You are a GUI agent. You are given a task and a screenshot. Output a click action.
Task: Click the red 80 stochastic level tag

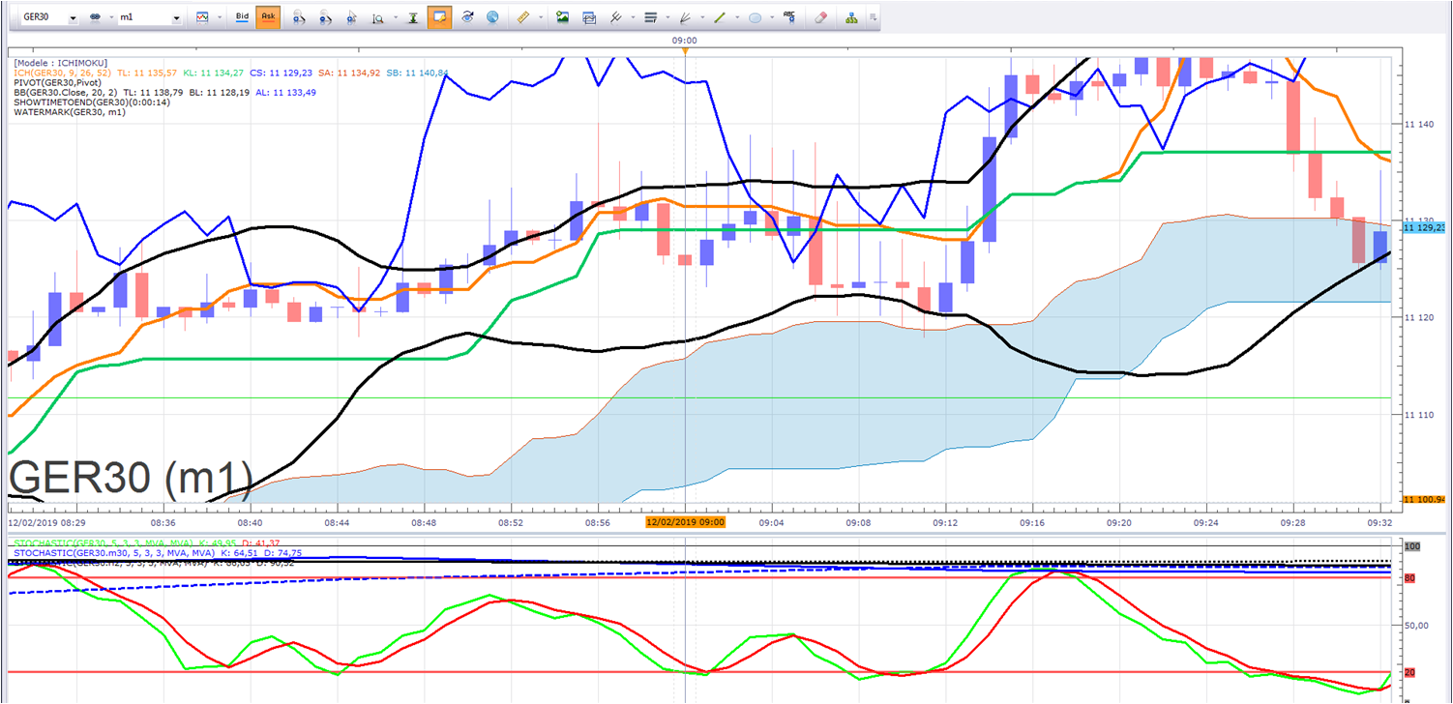(x=1410, y=578)
